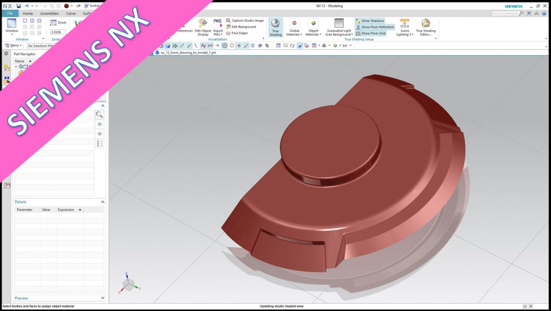Switch to the Assemblies ribbon tab
The height and width of the screenshot is (311, 551).
pyautogui.click(x=49, y=13)
